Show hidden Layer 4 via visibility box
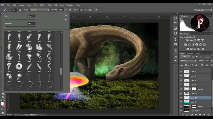 pos(181,85)
